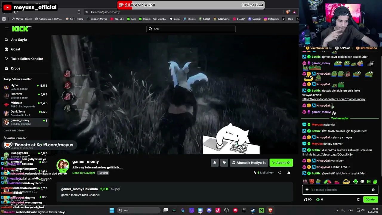Select gamer_momy in followed channels list

coord(25,122)
